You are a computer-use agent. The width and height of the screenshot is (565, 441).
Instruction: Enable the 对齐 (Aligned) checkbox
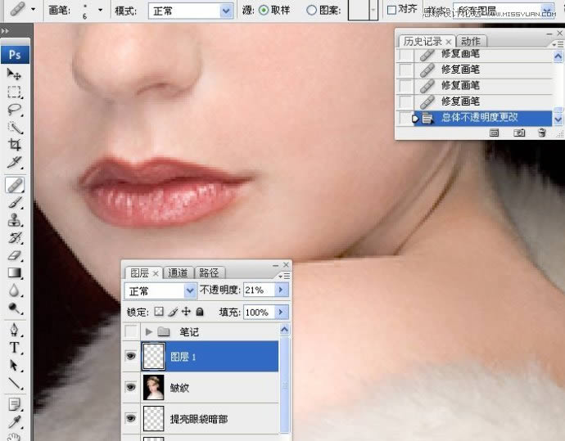pos(391,10)
